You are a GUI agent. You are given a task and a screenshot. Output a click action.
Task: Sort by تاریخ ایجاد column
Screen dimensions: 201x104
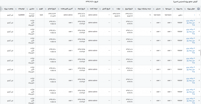75,9
